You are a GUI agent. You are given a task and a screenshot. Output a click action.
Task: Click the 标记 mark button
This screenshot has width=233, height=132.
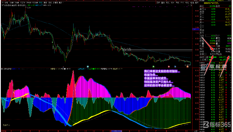[x=187, y=3]
